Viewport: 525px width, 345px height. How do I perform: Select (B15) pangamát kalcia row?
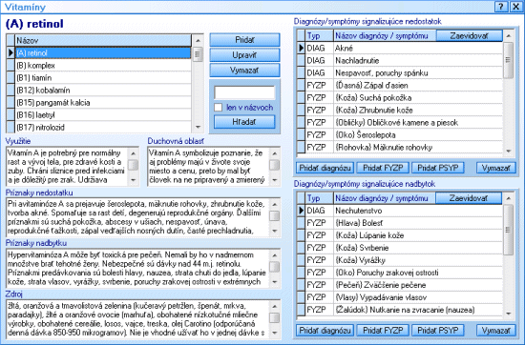click(103, 103)
